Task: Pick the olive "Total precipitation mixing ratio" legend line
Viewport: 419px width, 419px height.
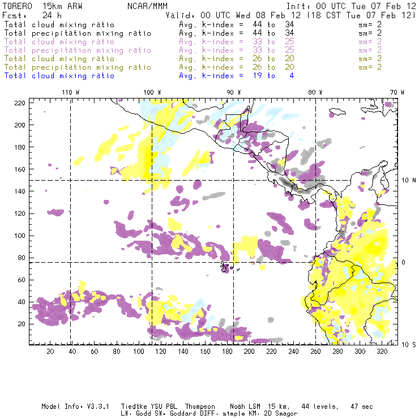Action: pyautogui.click(x=78, y=67)
